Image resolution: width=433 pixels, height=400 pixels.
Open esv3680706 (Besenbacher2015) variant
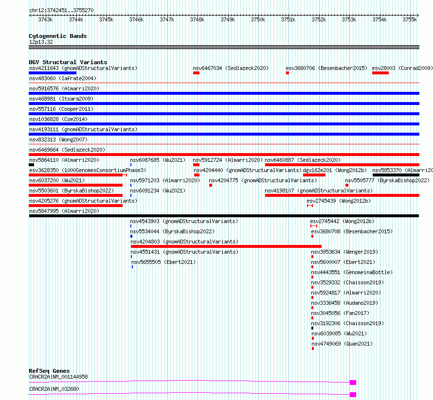pyautogui.click(x=326, y=68)
